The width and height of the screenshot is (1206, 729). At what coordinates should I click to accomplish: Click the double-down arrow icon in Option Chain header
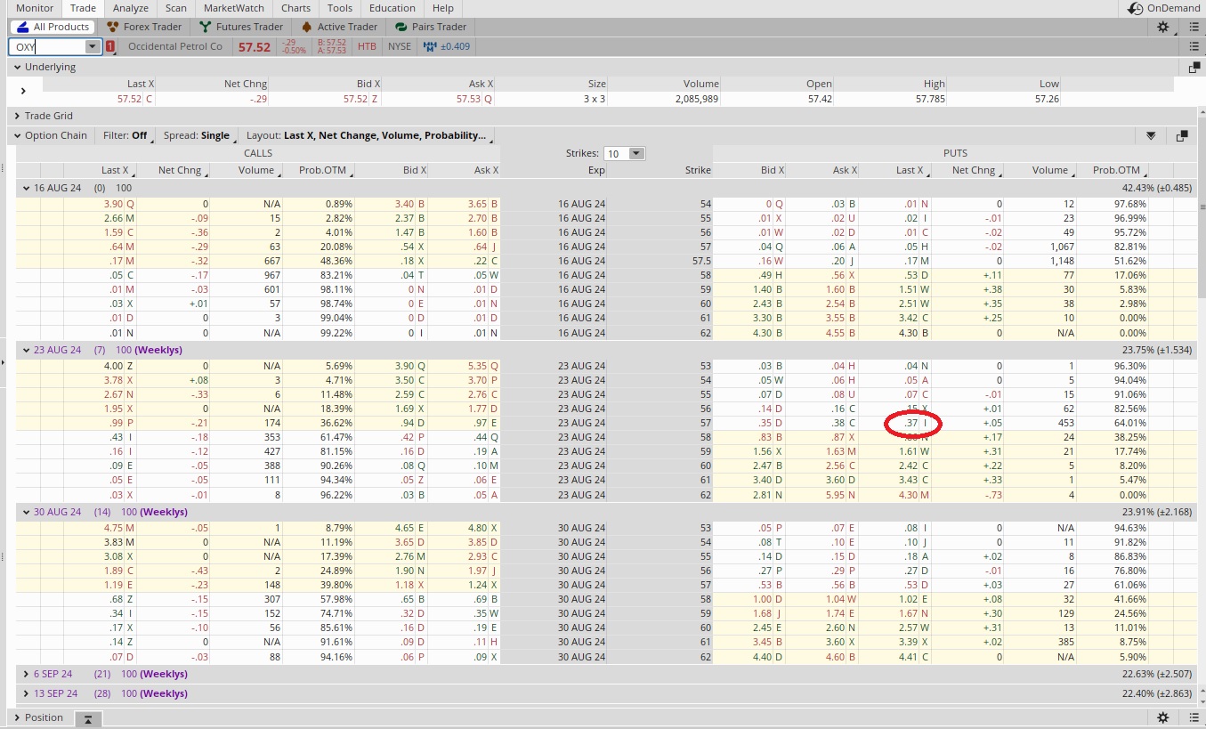coord(1151,136)
